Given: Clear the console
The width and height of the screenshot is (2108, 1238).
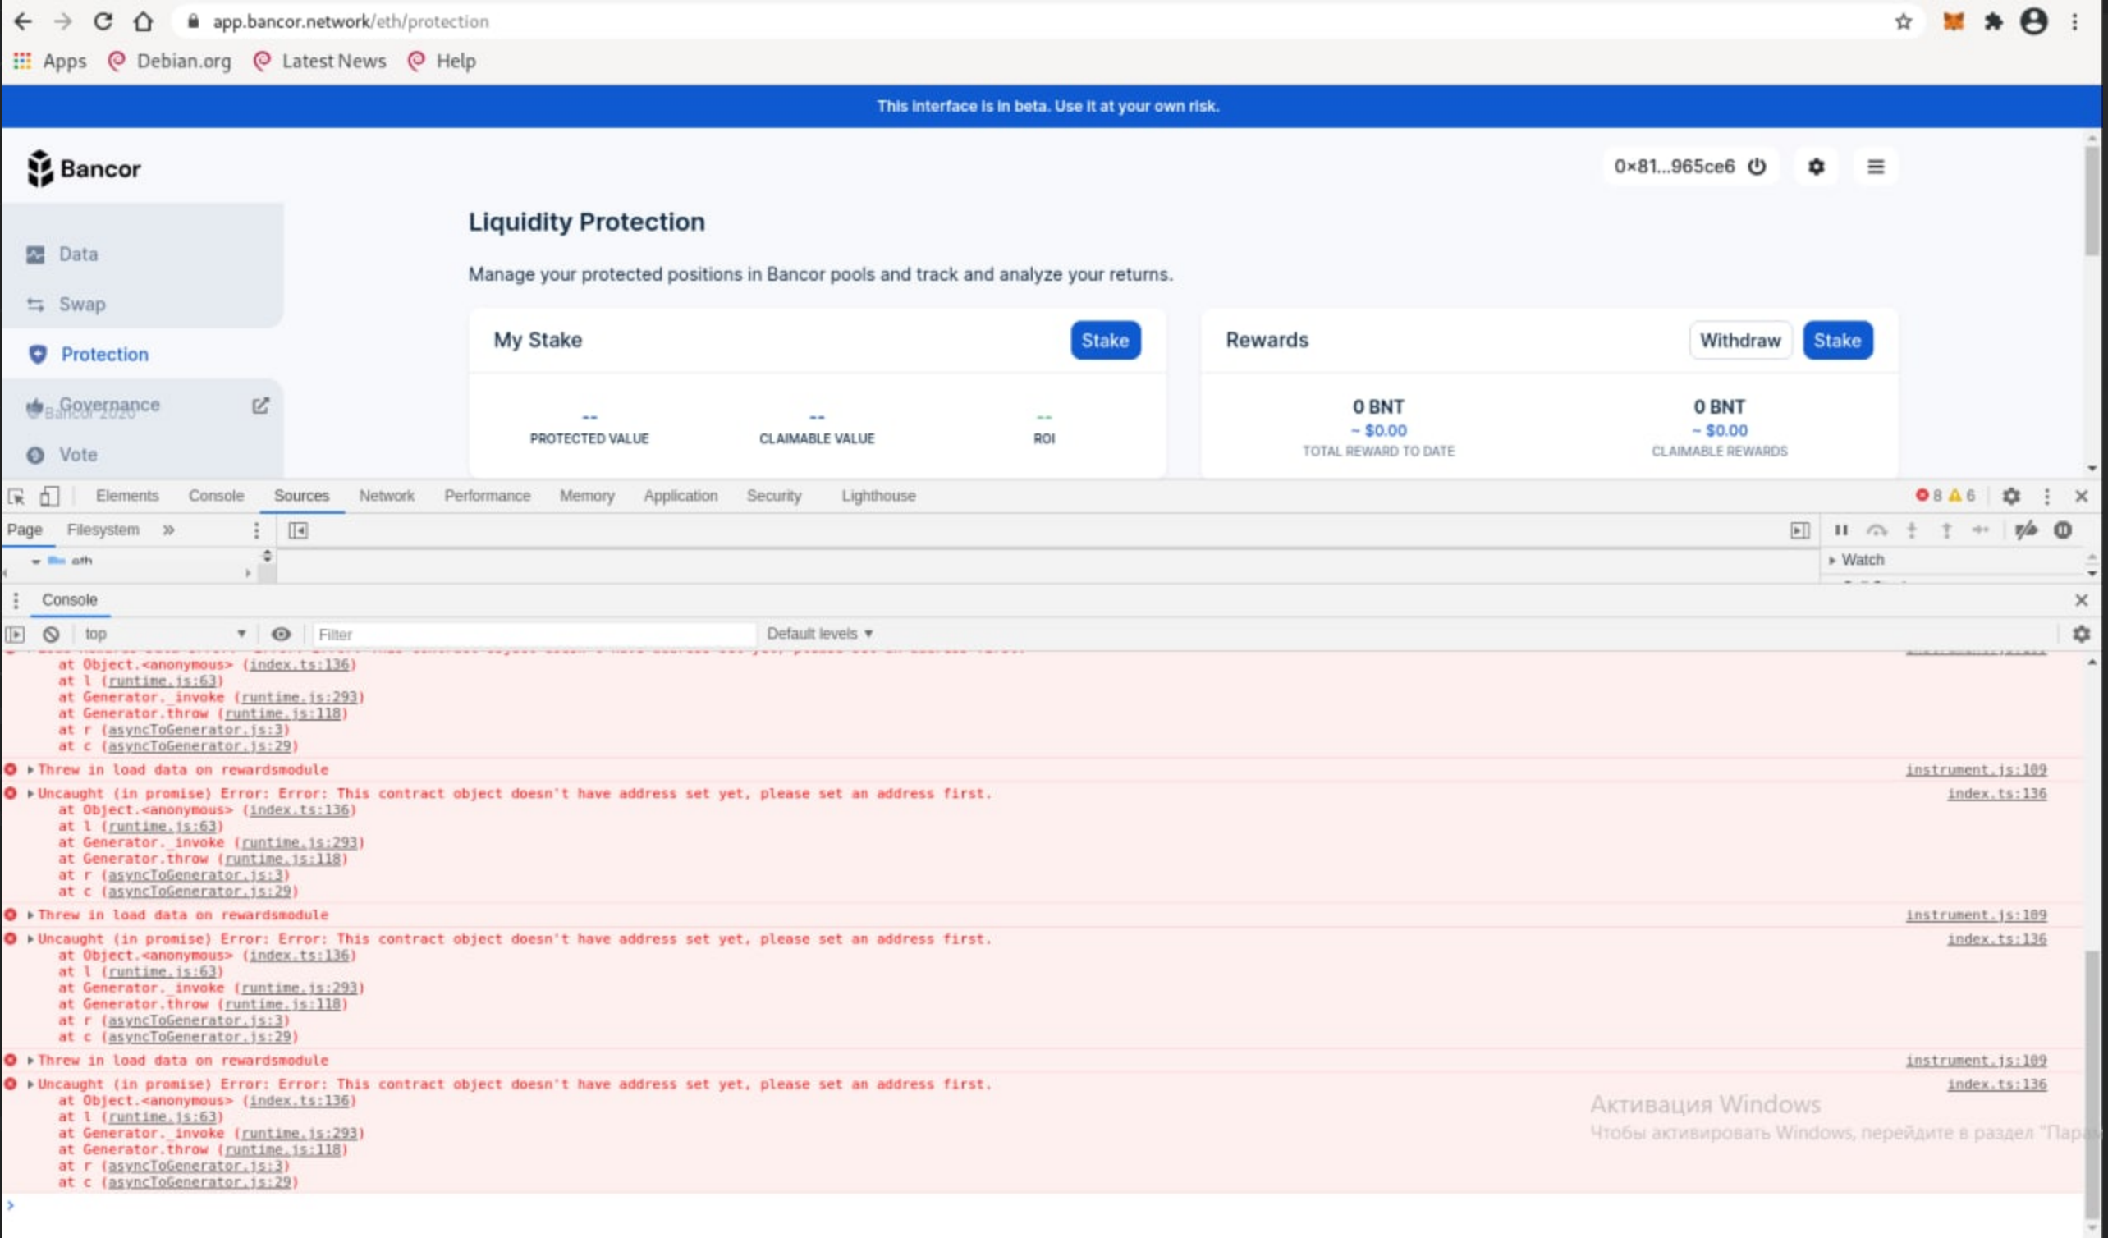Looking at the screenshot, I should coord(51,634).
